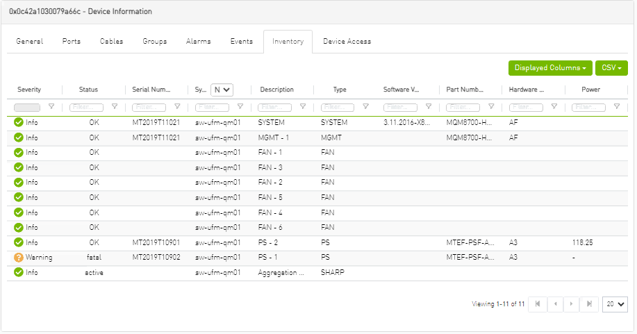Expand the CSV export dropdown

[x=611, y=68]
